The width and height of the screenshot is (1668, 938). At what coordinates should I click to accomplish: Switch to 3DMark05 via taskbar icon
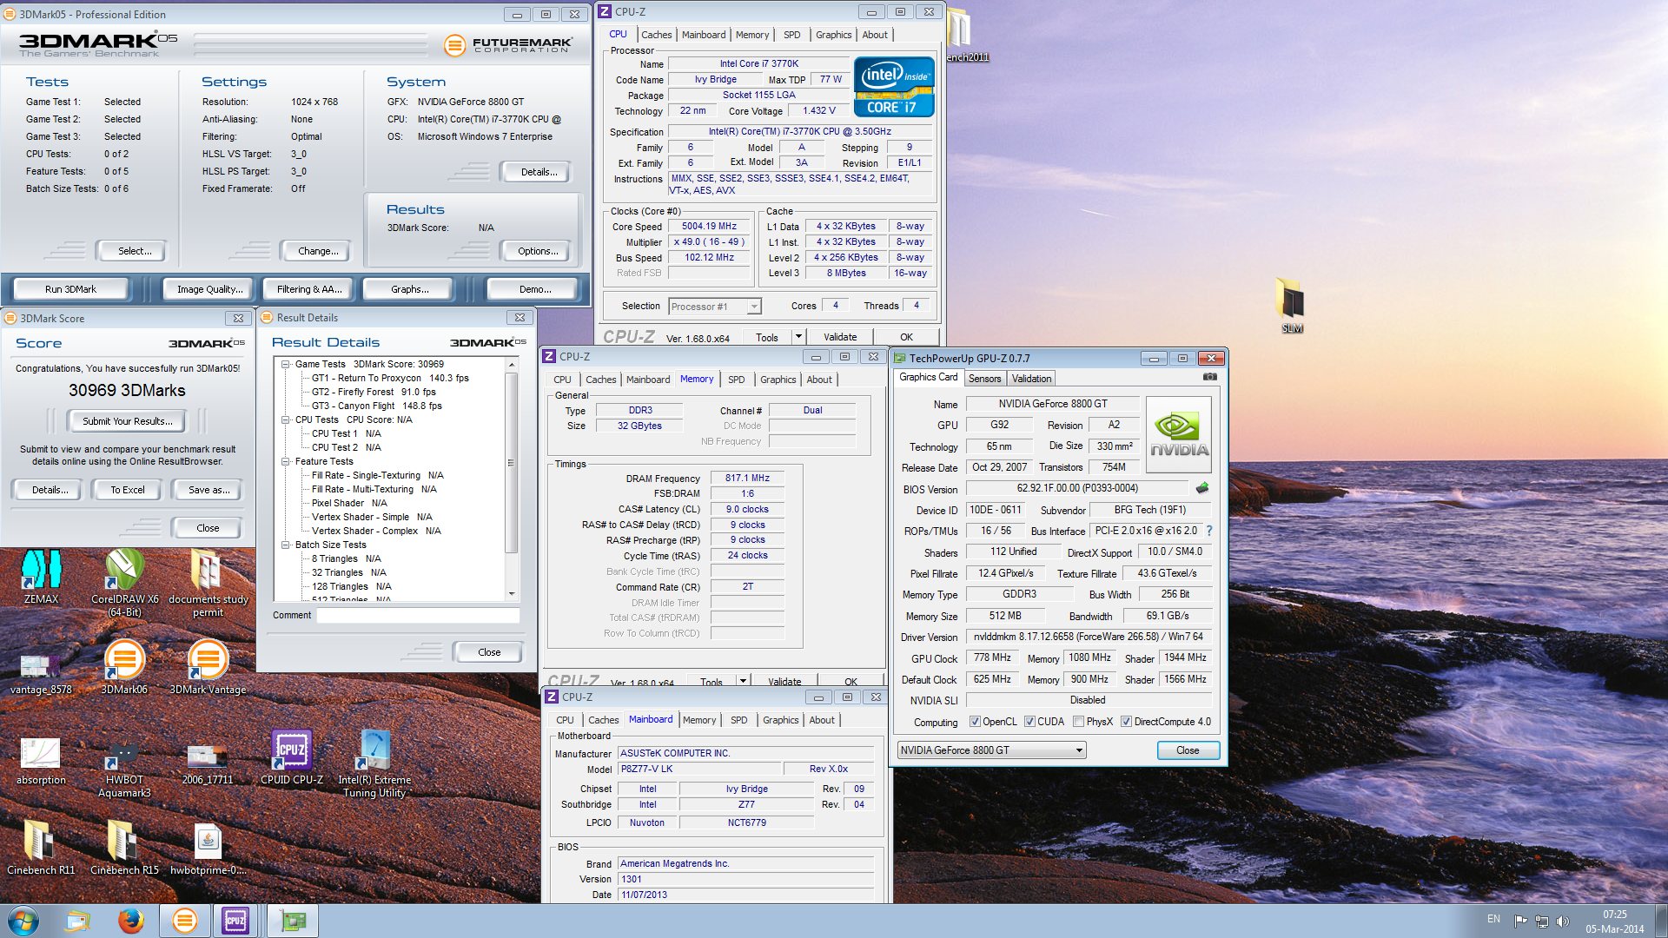pos(184,921)
